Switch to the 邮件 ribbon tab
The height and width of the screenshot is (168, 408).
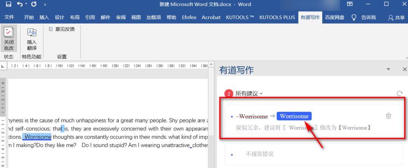[106, 17]
